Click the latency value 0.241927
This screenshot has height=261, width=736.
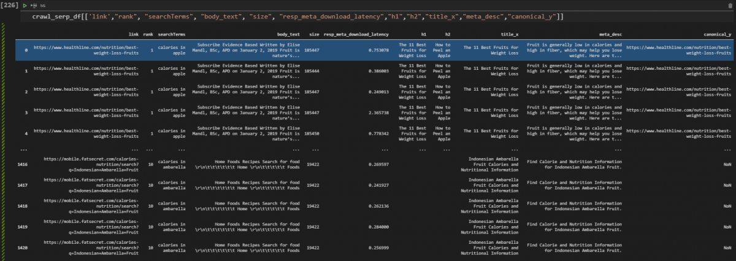[x=379, y=185]
